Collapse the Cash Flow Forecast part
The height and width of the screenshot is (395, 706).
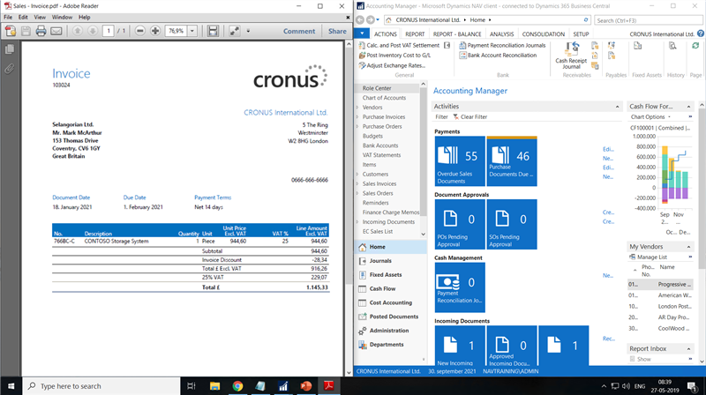(688, 107)
